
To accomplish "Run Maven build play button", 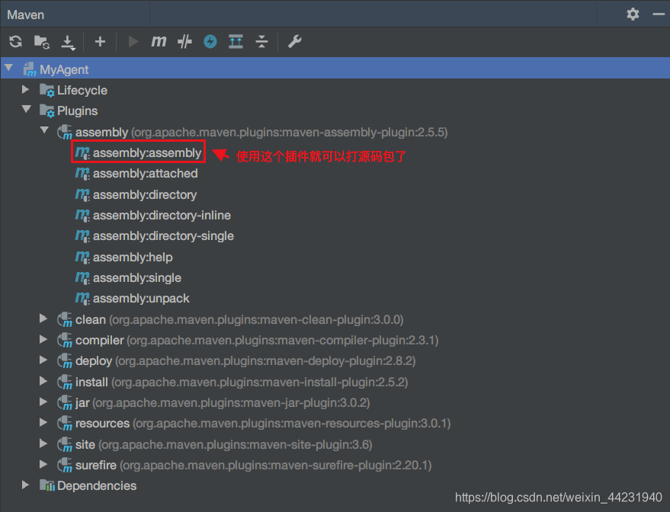I will 133,41.
